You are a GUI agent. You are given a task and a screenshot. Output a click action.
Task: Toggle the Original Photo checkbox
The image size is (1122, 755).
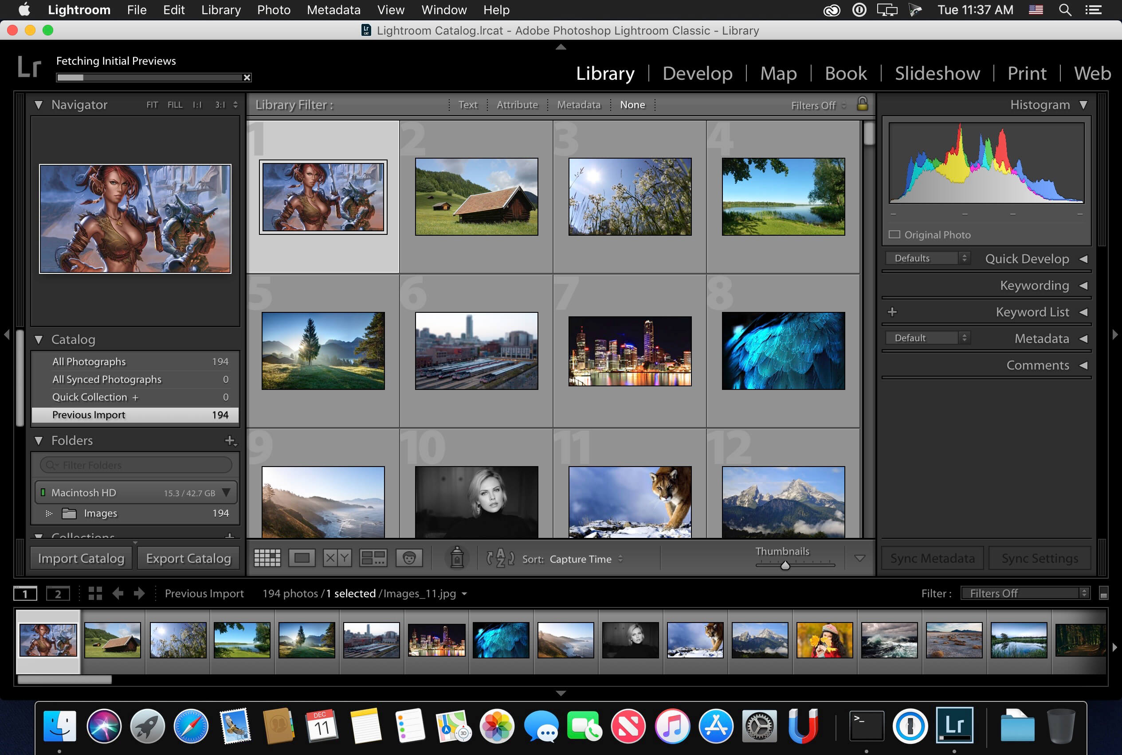tap(895, 234)
